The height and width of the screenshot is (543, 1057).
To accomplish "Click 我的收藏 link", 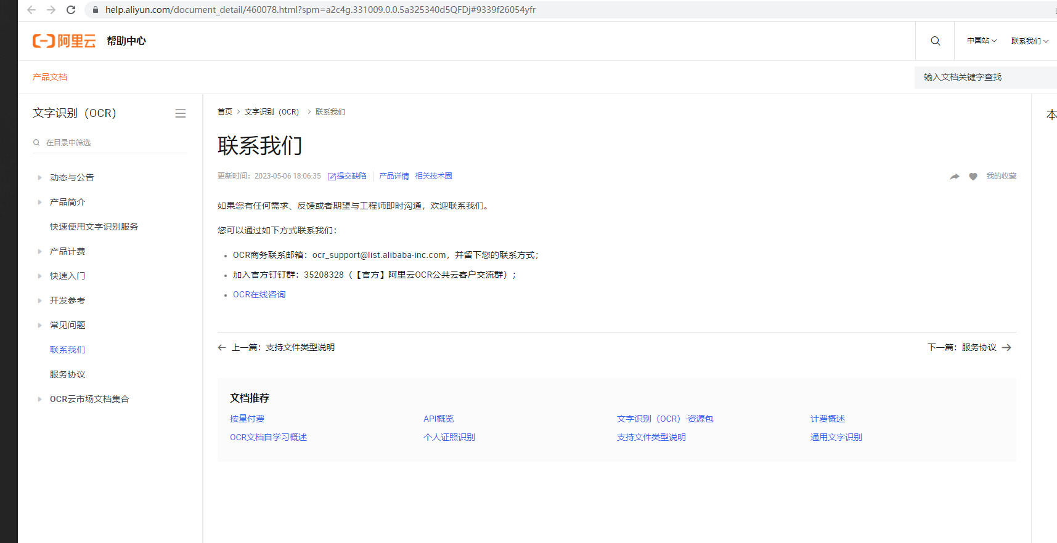I will click(x=1002, y=176).
